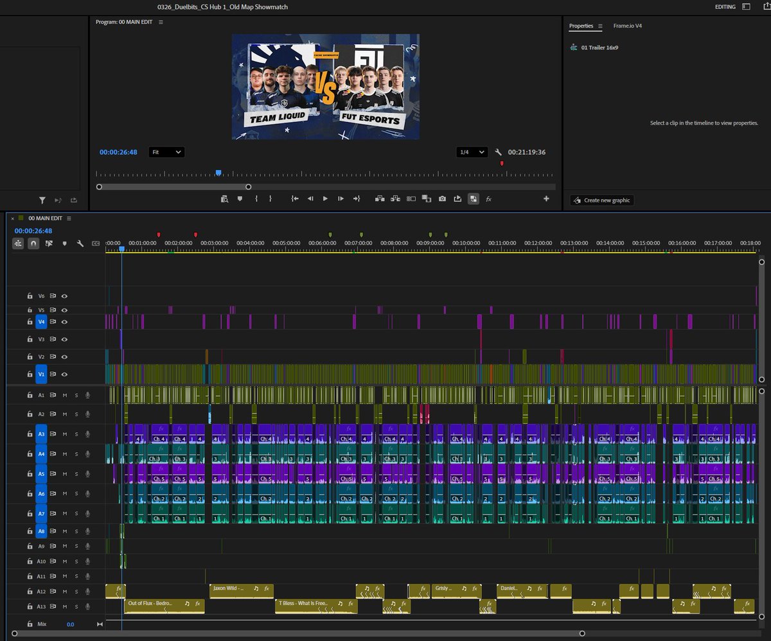The height and width of the screenshot is (641, 771).
Task: Step back one frame
Action: click(310, 199)
